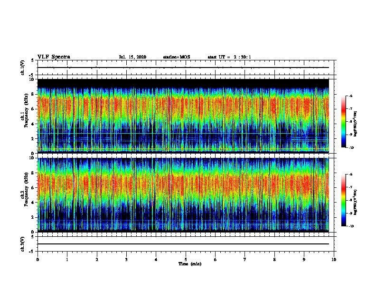This screenshot has width=376, height=291.
Task: Click inside the ch.2 spectrogram panel
Action: pyautogui.click(x=183, y=195)
